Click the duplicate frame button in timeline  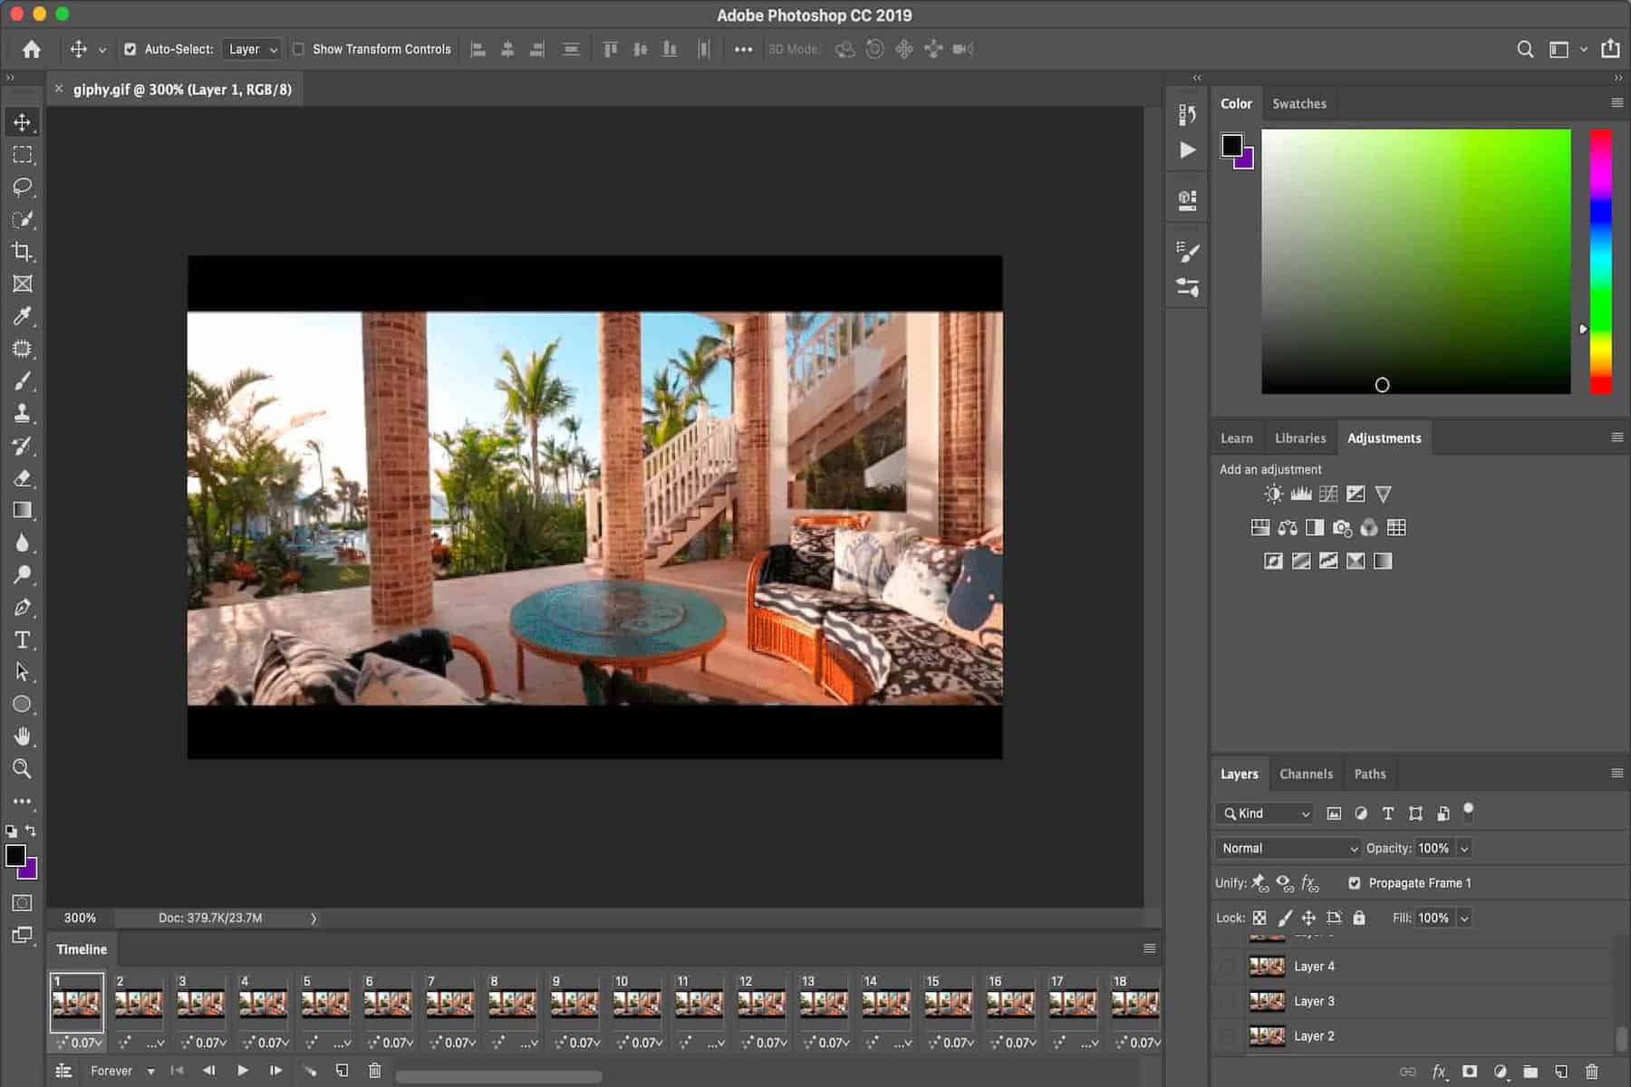[x=342, y=1070]
